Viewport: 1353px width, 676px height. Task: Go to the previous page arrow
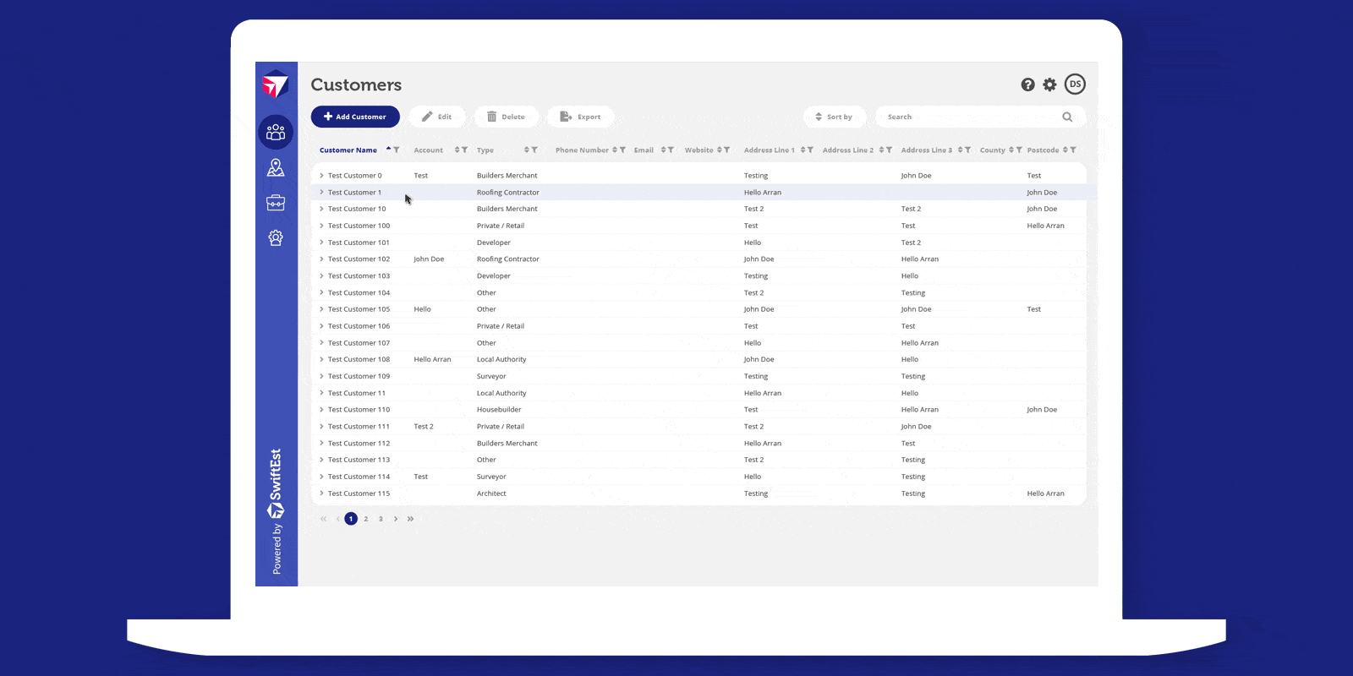337,519
